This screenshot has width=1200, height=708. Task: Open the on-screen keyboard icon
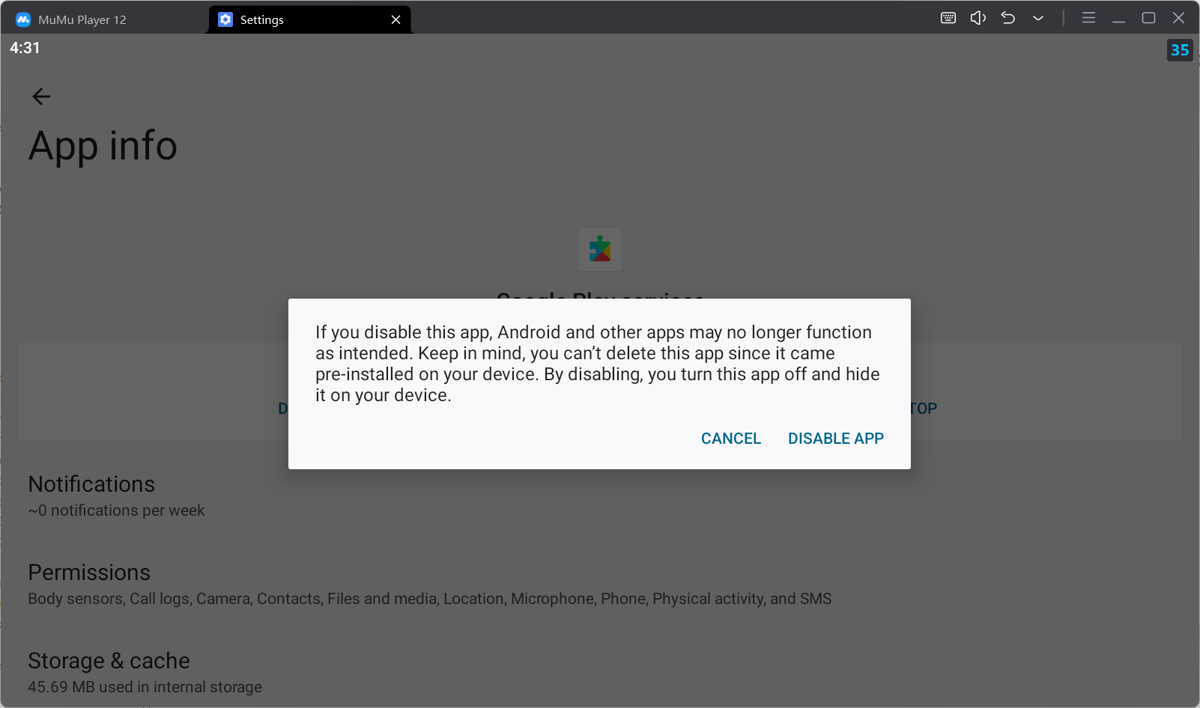pyautogui.click(x=948, y=17)
